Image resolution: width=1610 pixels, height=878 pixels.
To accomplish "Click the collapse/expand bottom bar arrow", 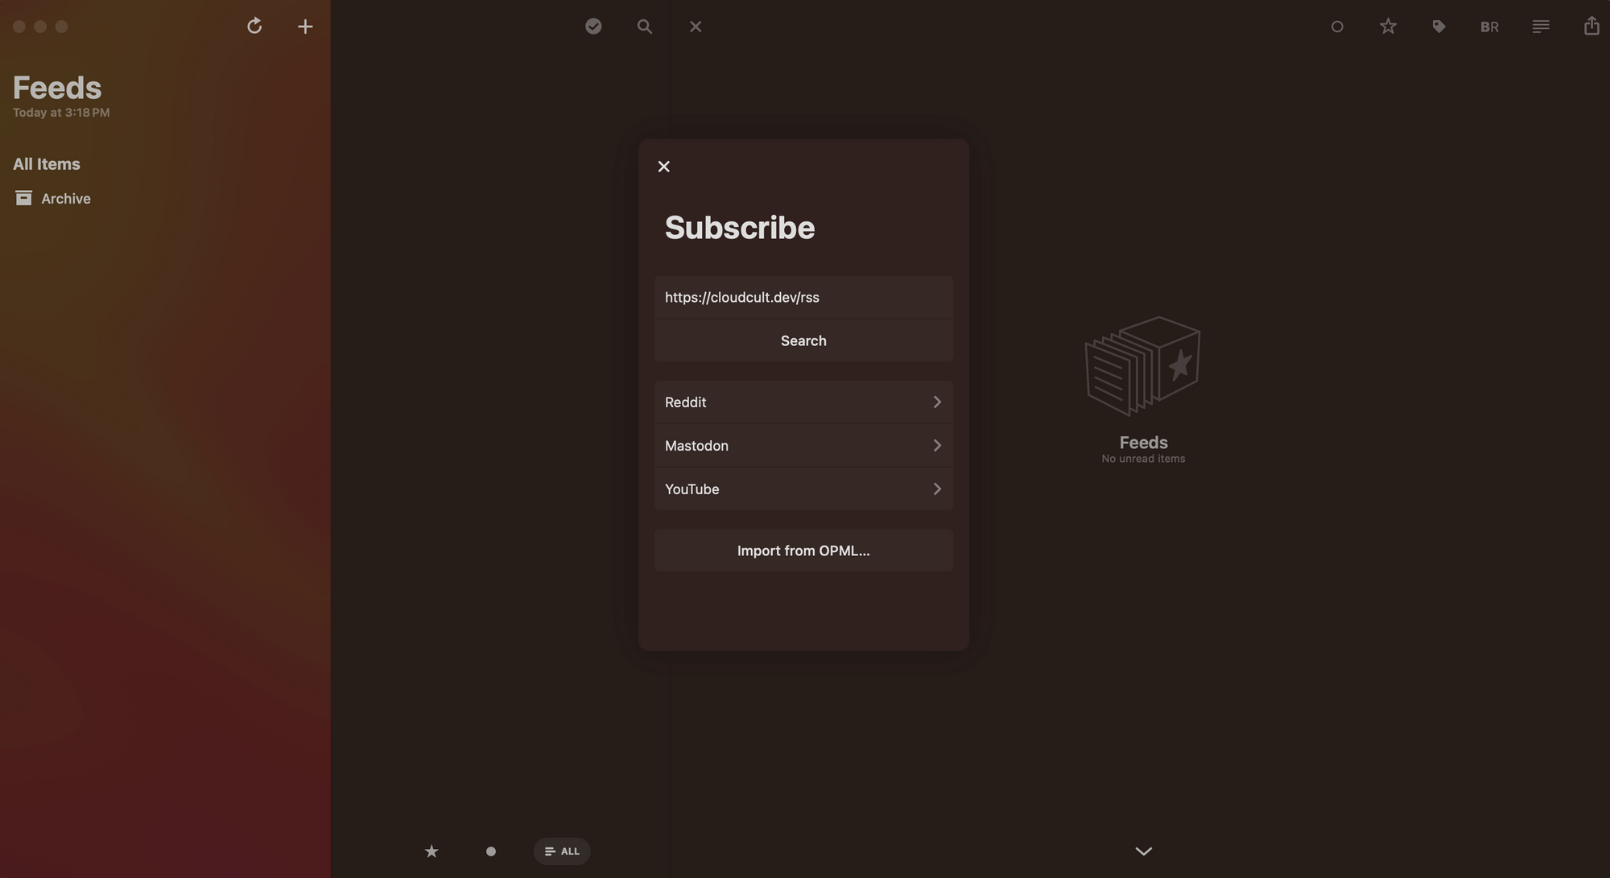I will (x=1144, y=851).
